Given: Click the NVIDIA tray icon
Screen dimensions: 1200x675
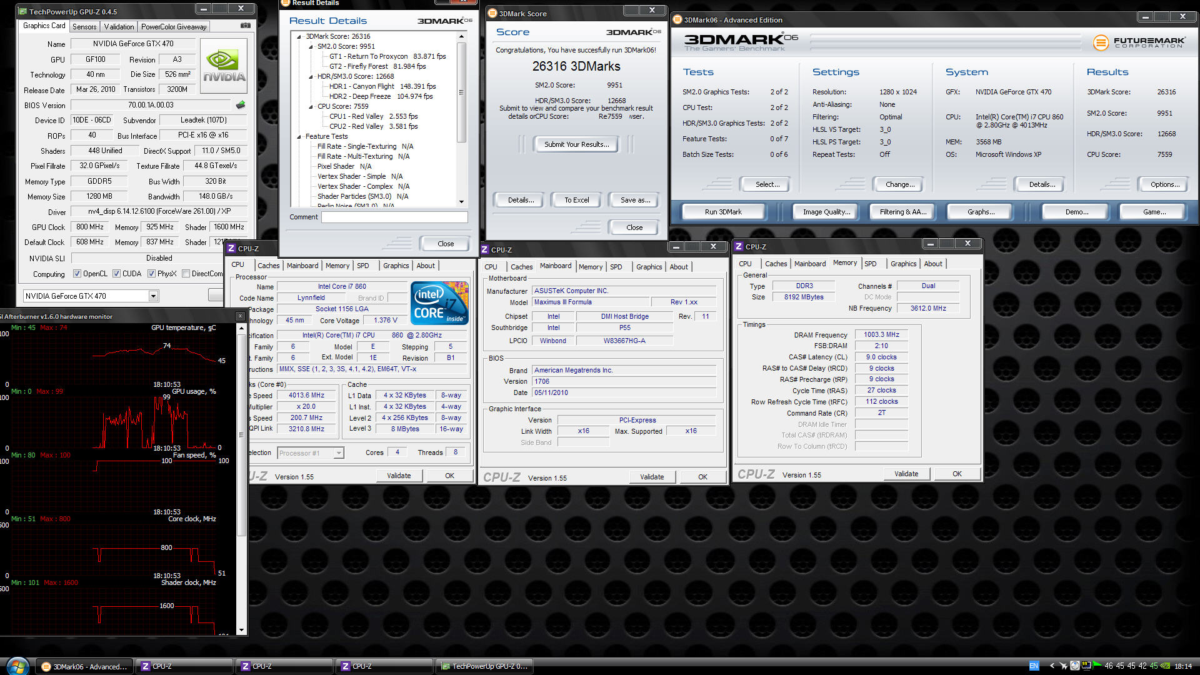Looking at the screenshot, I should click(1164, 666).
